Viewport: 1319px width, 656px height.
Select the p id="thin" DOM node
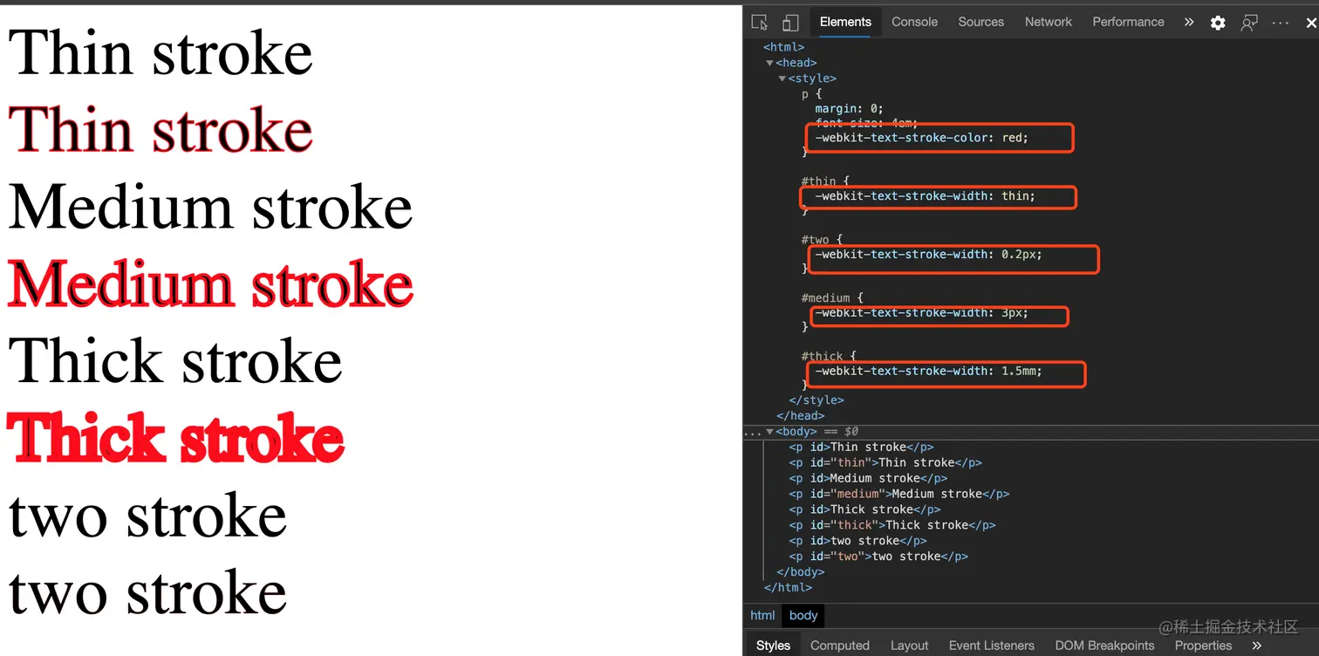pyautogui.click(x=885, y=462)
